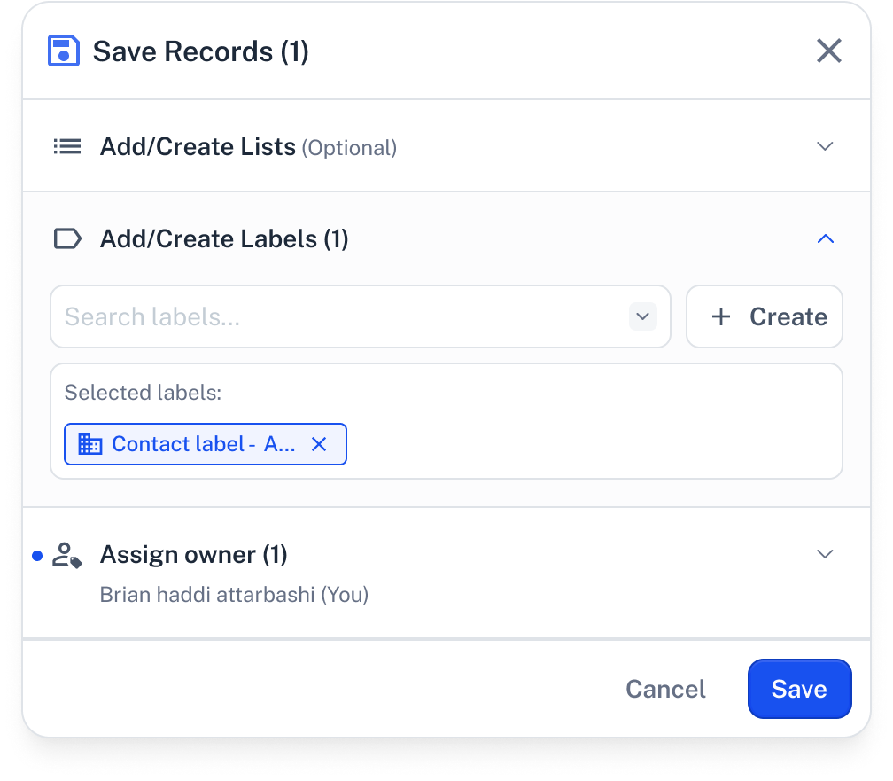Click the plus icon on Create button
This screenshot has height=781, width=893.
pyautogui.click(x=721, y=316)
